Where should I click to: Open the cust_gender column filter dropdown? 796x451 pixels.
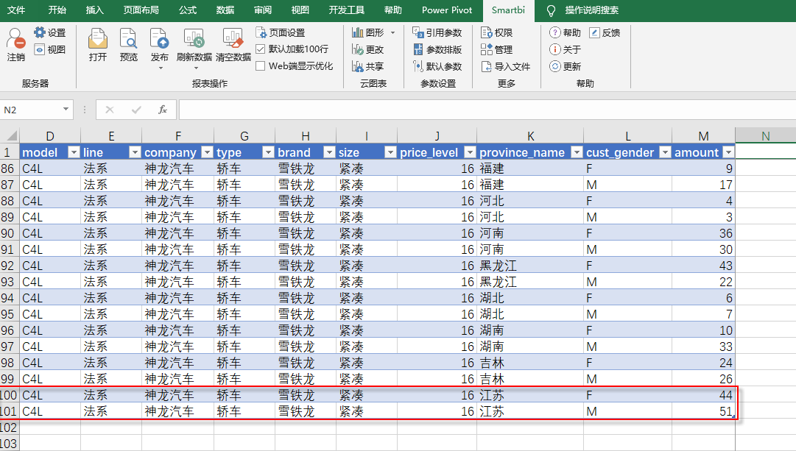(665, 152)
